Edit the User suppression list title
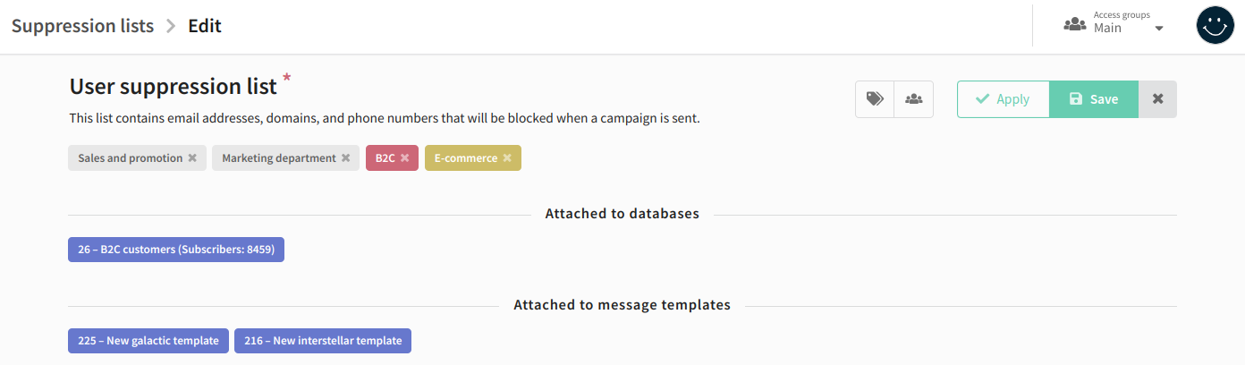The width and height of the screenshot is (1245, 365). tap(174, 87)
